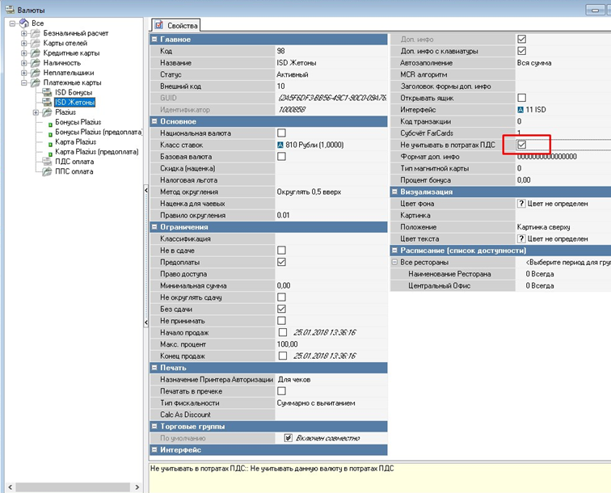This screenshot has width=611, height=493.
Task: Select the ПДС оплата item icon
Action: (x=47, y=162)
